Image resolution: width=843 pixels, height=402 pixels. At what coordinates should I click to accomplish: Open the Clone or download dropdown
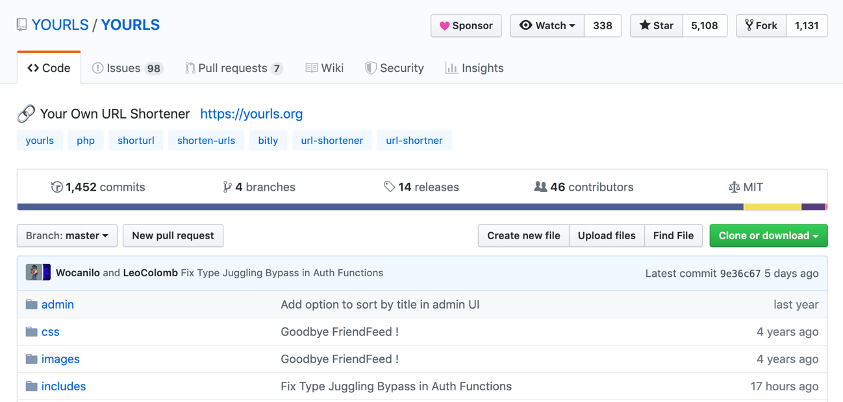click(x=768, y=235)
